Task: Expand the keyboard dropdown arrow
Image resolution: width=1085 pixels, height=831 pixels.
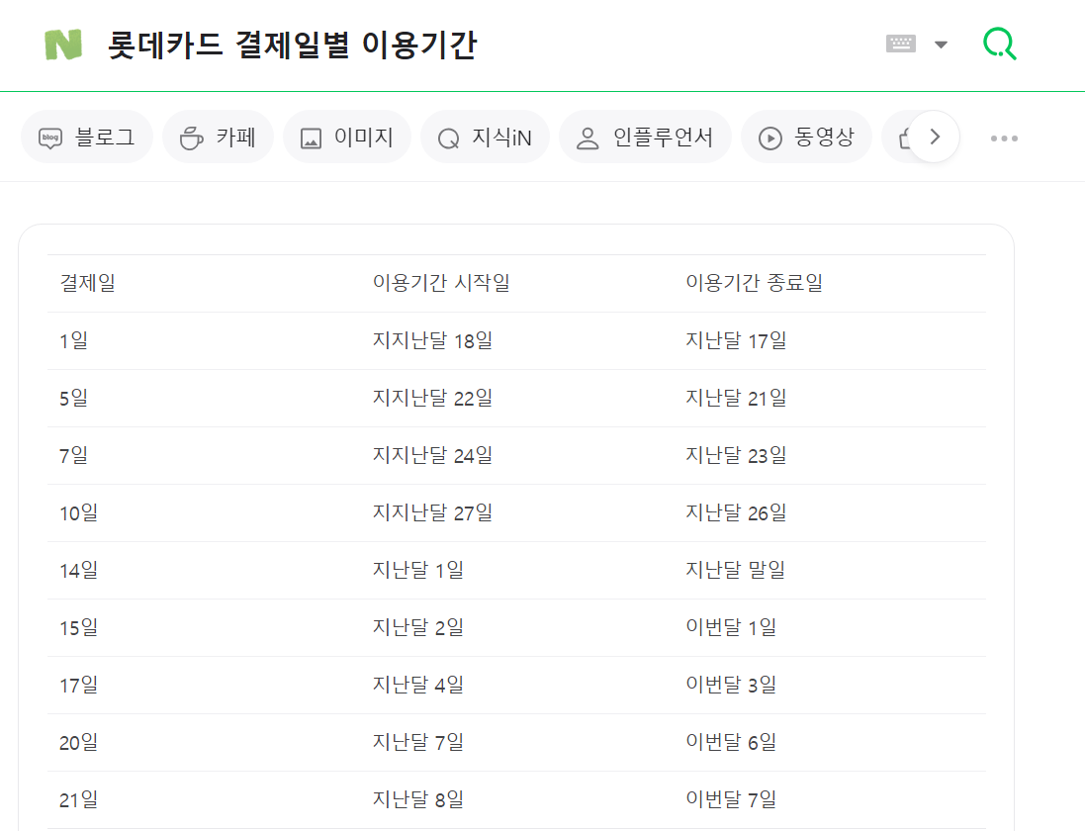Action: 941,45
